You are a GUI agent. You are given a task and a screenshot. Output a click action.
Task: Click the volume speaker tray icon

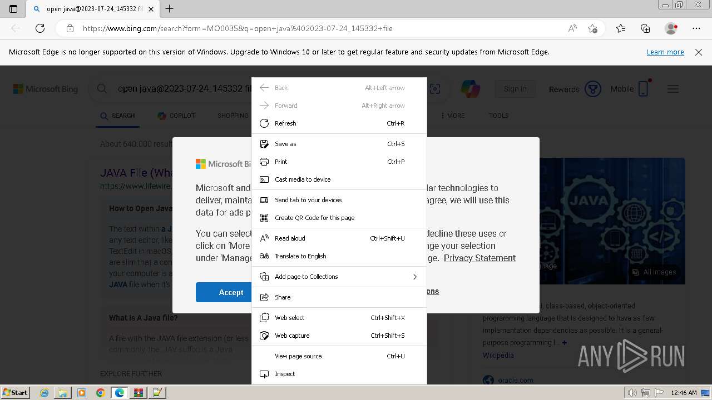(x=633, y=393)
